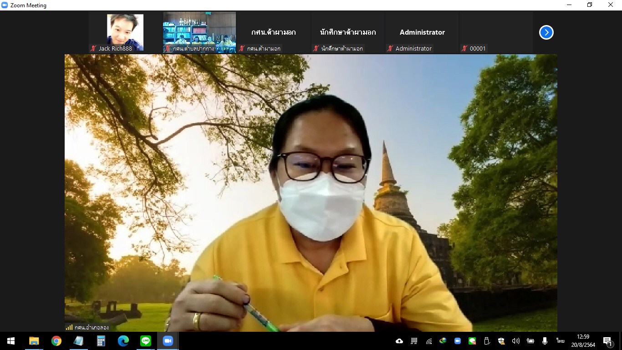Open the Windows Start menu
622x350 pixels.
coord(11,341)
